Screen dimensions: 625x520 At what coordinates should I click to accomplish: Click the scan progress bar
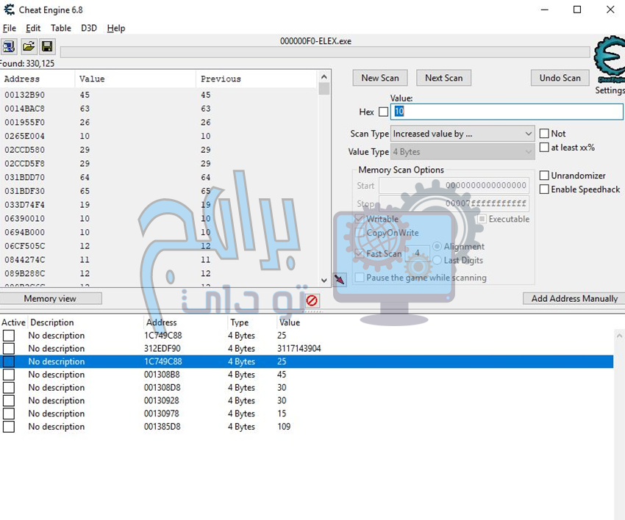point(325,52)
